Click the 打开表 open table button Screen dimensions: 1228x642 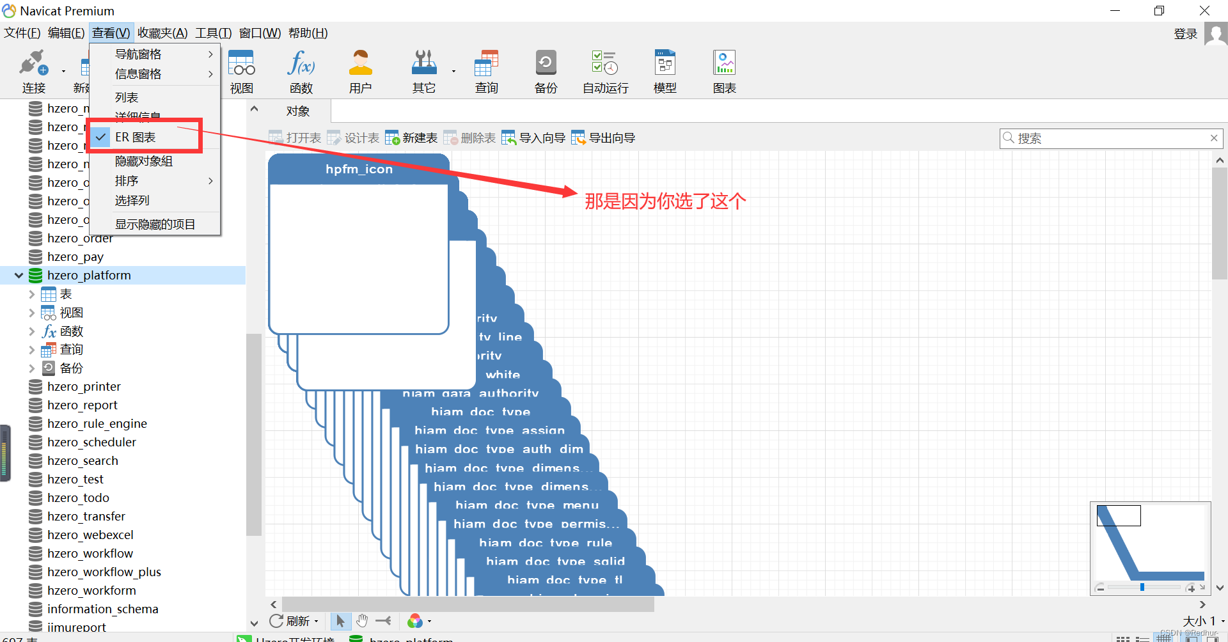pos(295,138)
